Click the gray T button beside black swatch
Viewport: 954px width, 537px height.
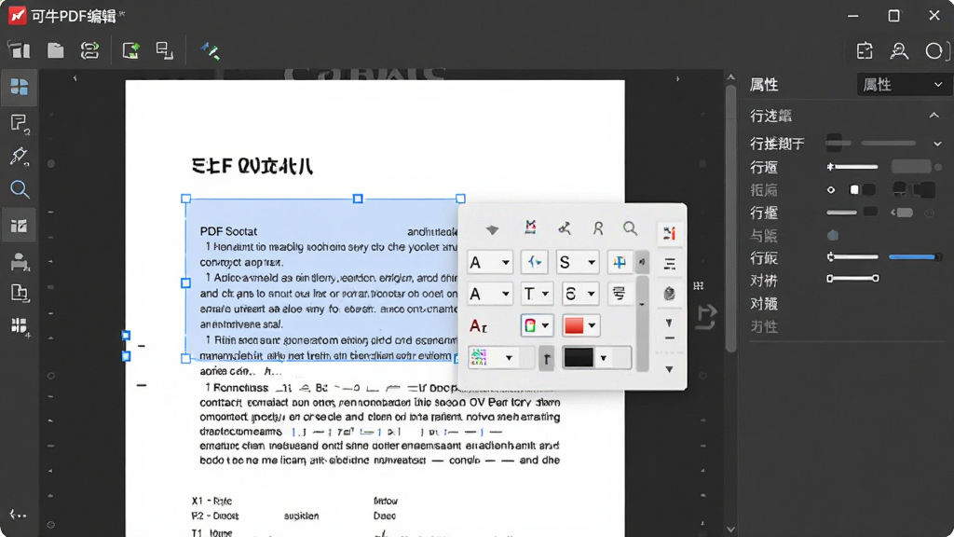click(x=546, y=359)
